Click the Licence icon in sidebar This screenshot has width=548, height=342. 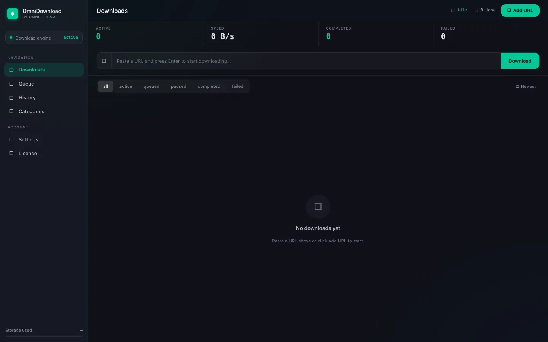[x=11, y=153]
